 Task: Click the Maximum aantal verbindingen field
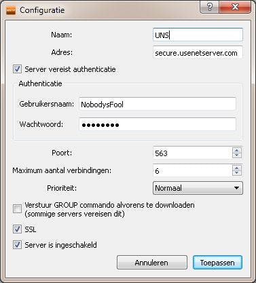[192, 170]
